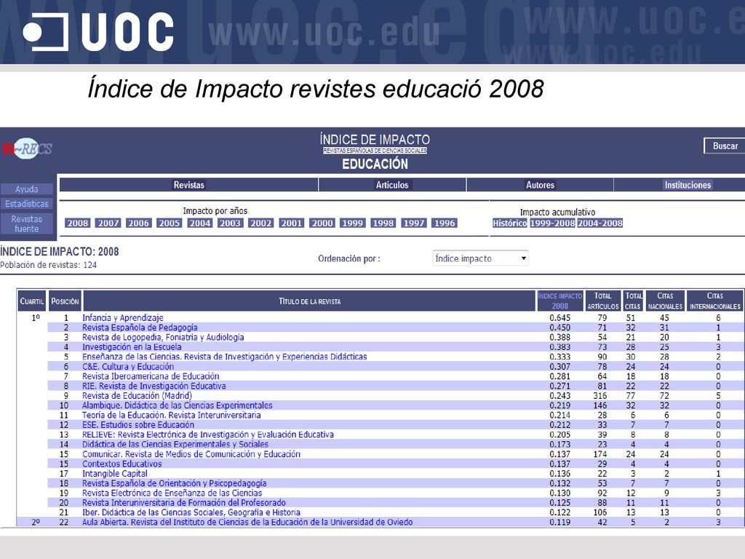The width and height of the screenshot is (745, 559).
Task: Select year 2000 impact
Action: click(322, 223)
